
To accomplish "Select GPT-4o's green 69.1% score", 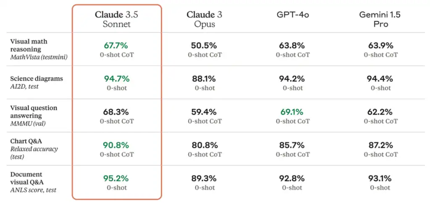I will (293, 112).
